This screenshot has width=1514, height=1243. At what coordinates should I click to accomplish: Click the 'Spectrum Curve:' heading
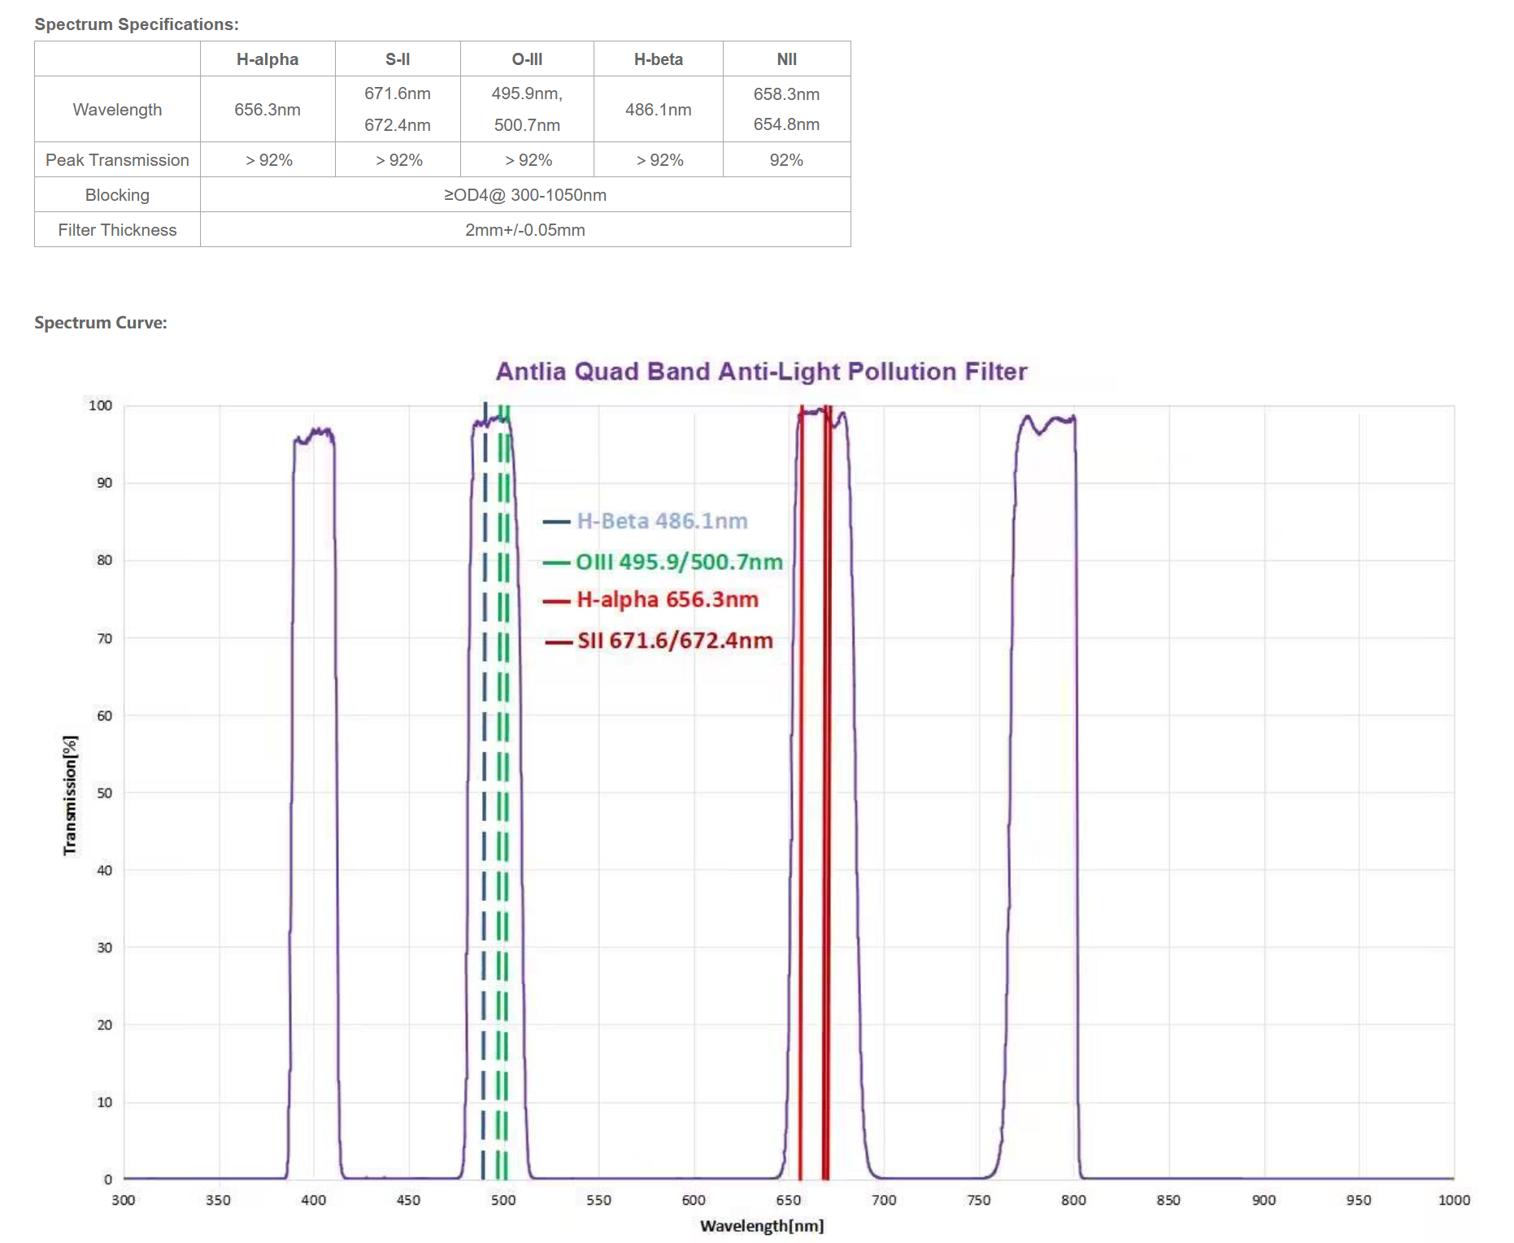[101, 323]
